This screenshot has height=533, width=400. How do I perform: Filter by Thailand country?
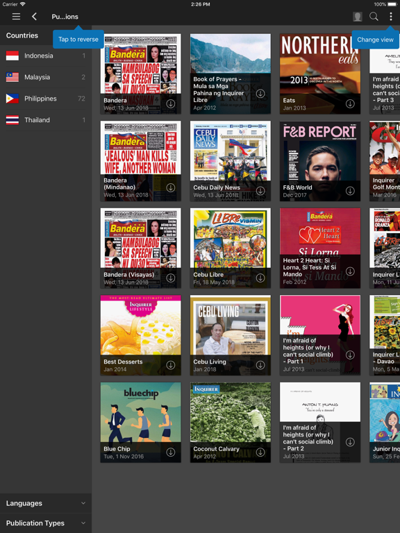(x=46, y=120)
